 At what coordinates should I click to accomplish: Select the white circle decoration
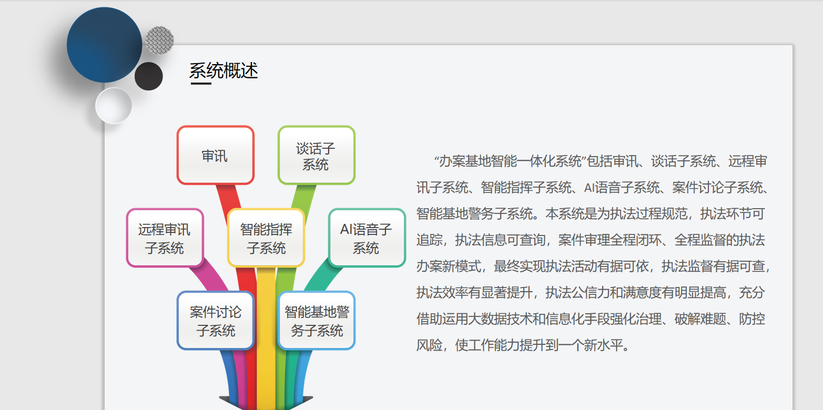pyautogui.click(x=113, y=106)
